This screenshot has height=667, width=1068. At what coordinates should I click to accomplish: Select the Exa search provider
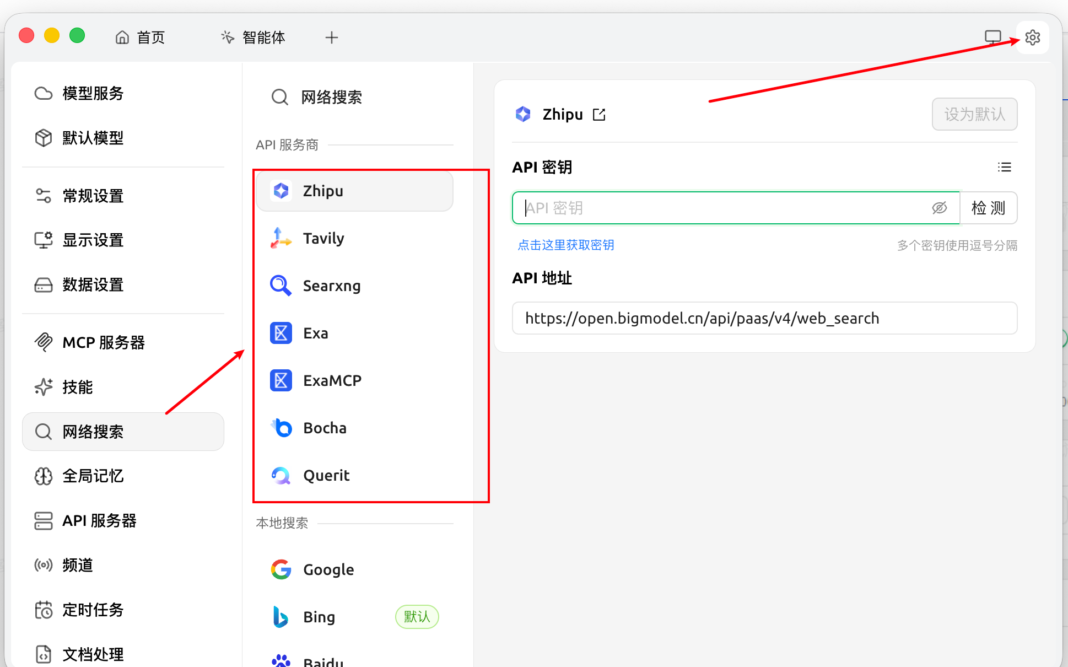(x=354, y=333)
